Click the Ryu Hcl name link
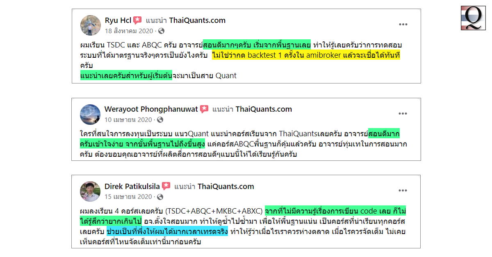Viewport: 492px width, 257px height. pyautogui.click(x=118, y=20)
